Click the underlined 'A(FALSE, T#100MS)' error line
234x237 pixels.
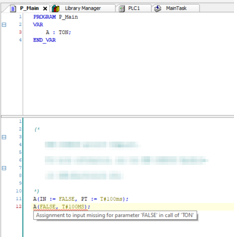tap(61, 207)
